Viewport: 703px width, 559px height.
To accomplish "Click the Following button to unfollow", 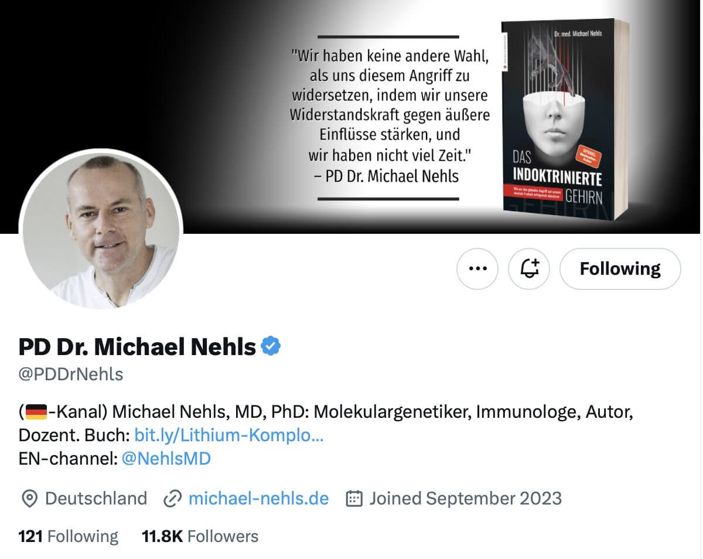I will coord(620,269).
